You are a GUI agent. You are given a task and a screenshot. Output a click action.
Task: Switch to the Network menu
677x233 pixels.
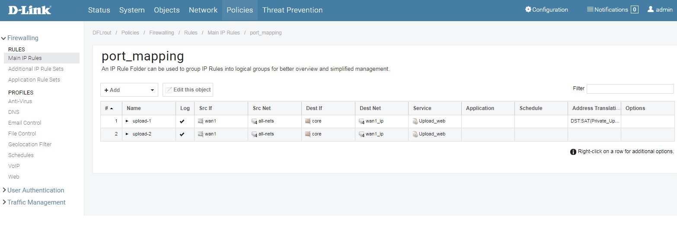(203, 10)
